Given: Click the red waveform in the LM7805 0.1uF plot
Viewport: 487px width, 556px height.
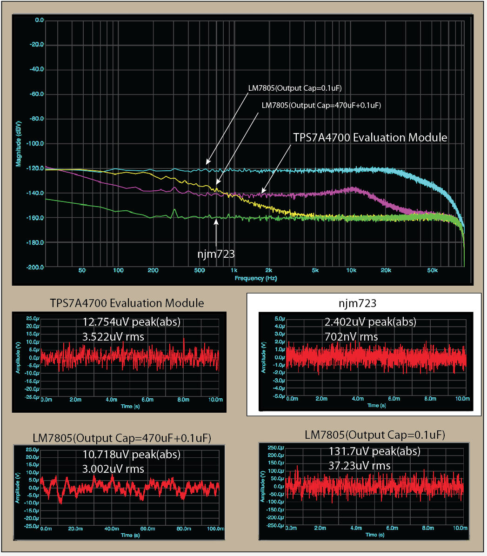Looking at the screenshot, I should [x=374, y=485].
